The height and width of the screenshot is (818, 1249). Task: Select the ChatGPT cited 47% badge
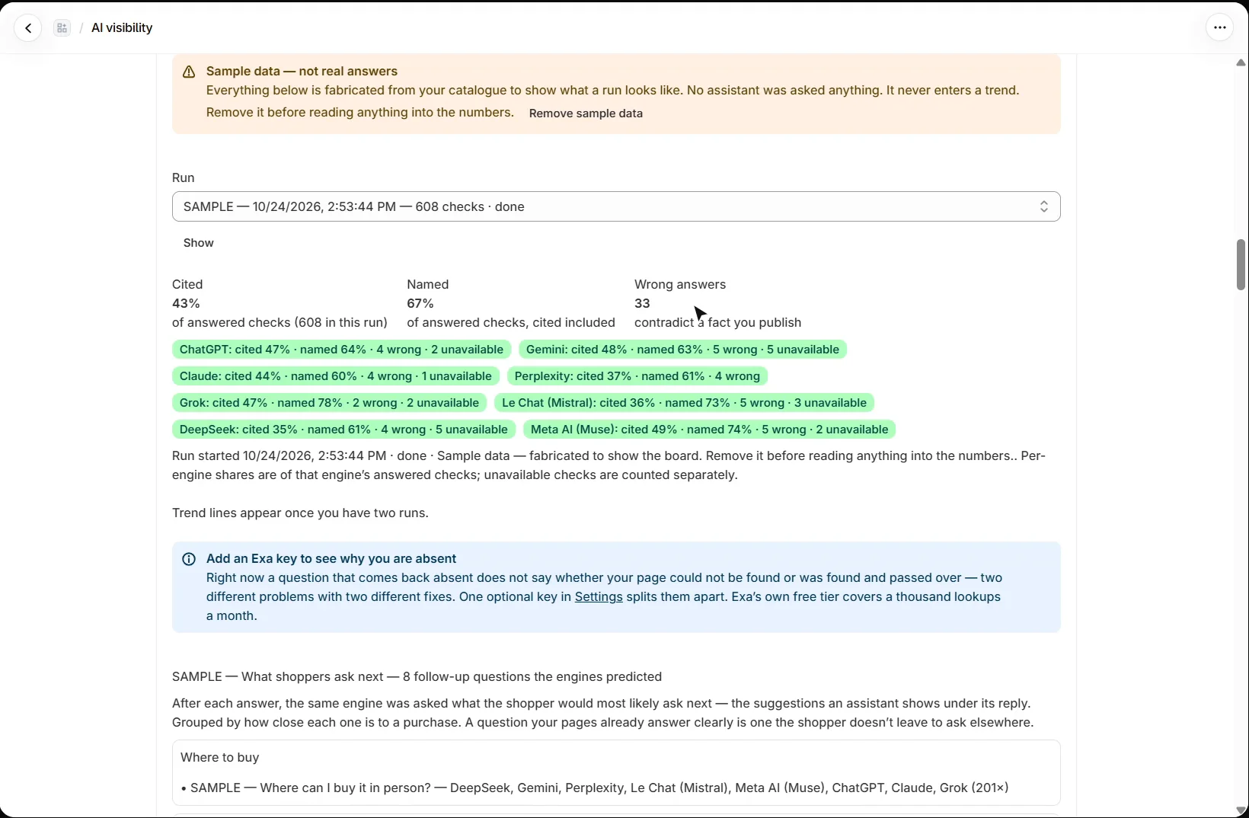point(341,350)
